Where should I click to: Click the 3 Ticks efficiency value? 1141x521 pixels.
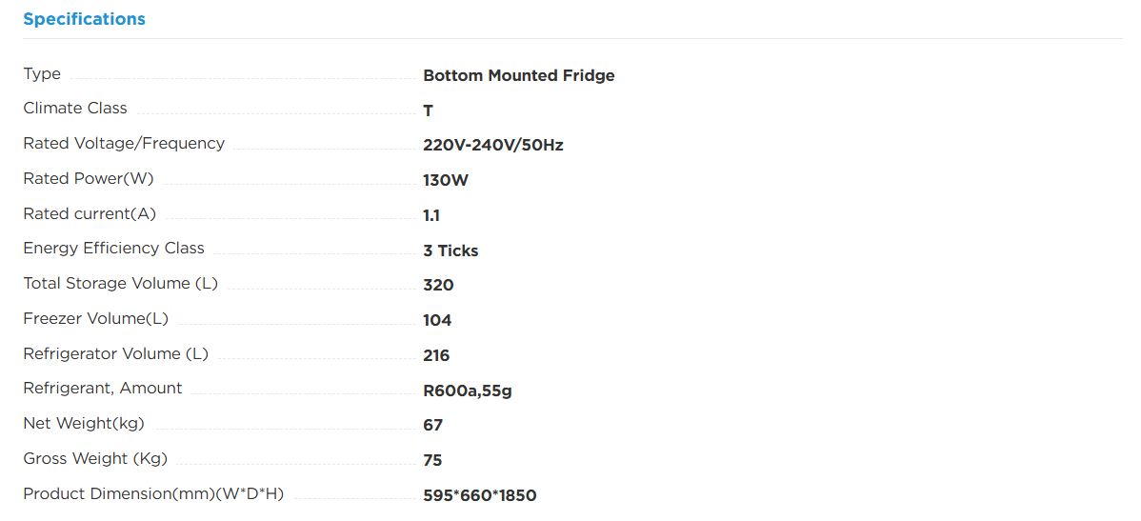point(450,251)
